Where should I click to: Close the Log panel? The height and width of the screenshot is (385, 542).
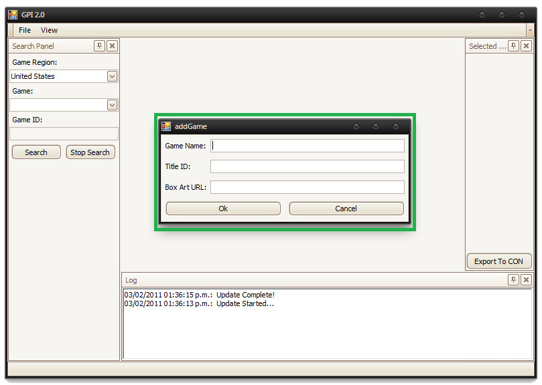pos(526,280)
